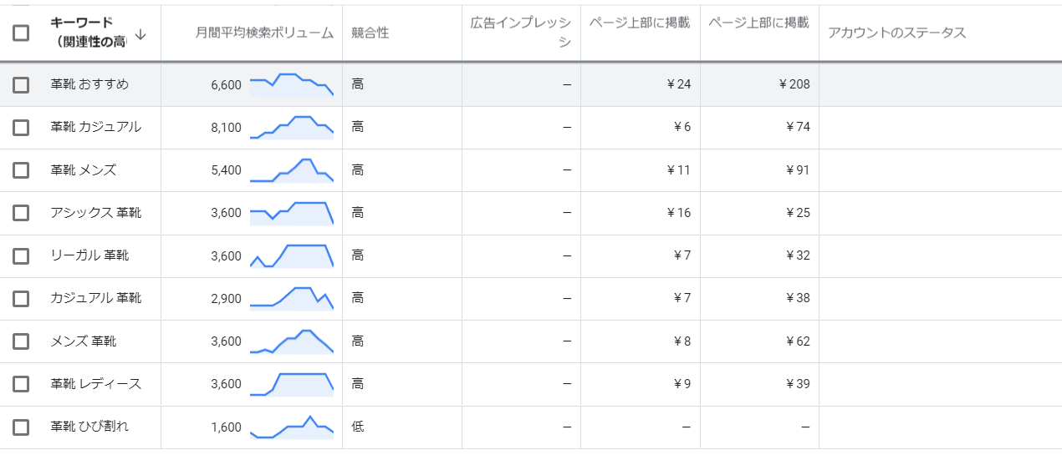This screenshot has height=460, width=1062.
Task: Open trend sparkline for リーガル 革靴
Action: pos(292,255)
